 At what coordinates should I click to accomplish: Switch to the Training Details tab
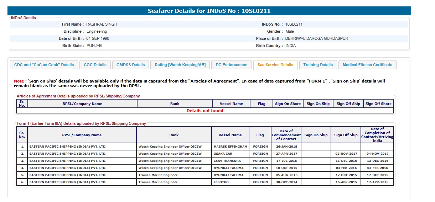pyautogui.click(x=318, y=65)
